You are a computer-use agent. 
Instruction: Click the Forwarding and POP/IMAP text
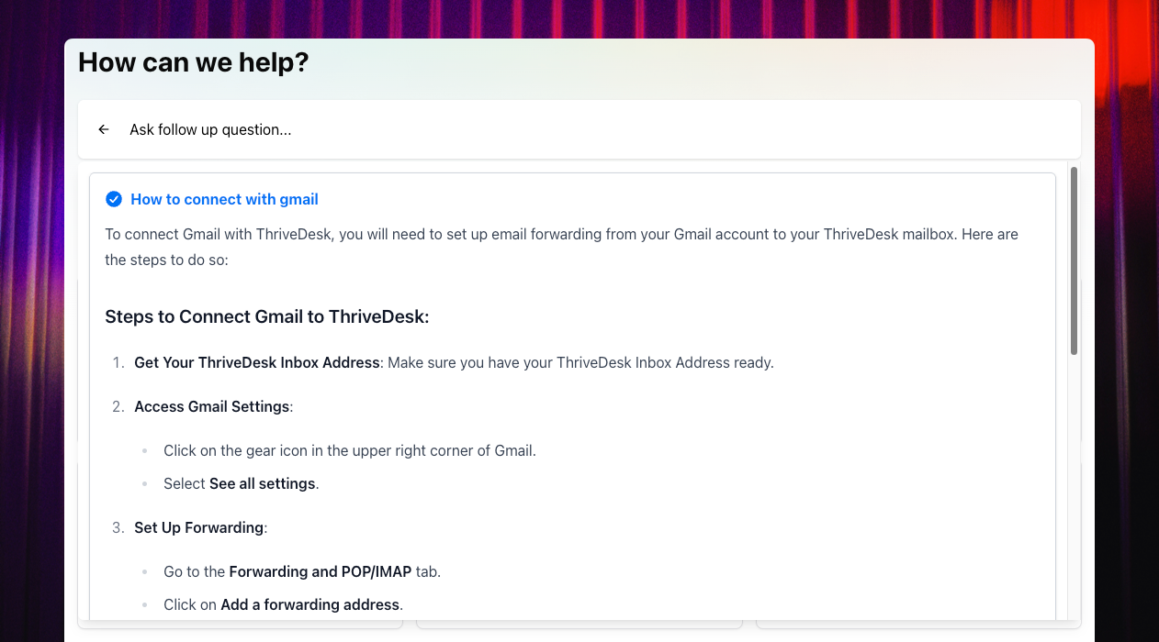pyautogui.click(x=321, y=571)
